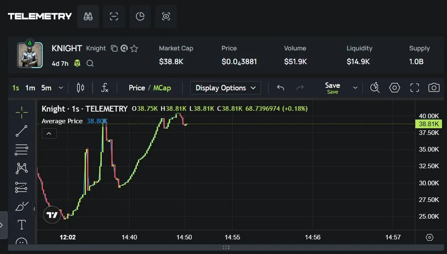
Task: Select the pattern drawing tool
Action: (x=22, y=168)
